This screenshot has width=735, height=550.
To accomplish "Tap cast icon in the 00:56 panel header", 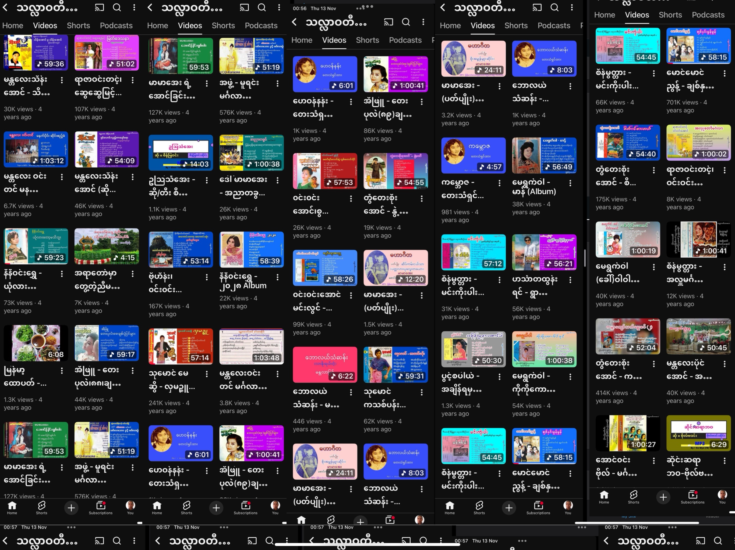I will (x=388, y=22).
